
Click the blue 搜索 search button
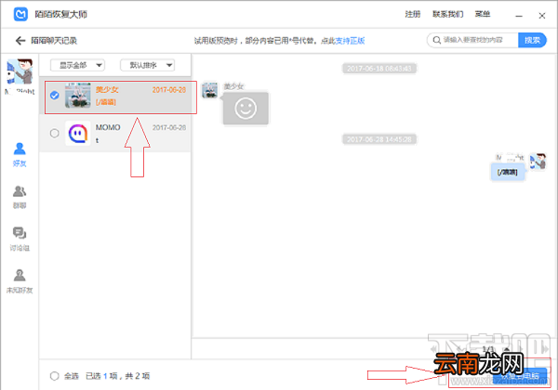[x=532, y=40]
